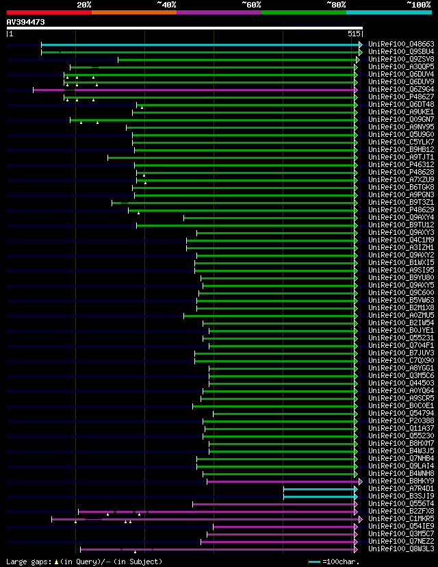Click the UniRef100_B6TGK8 label
This screenshot has height=567, width=438.
(401, 188)
